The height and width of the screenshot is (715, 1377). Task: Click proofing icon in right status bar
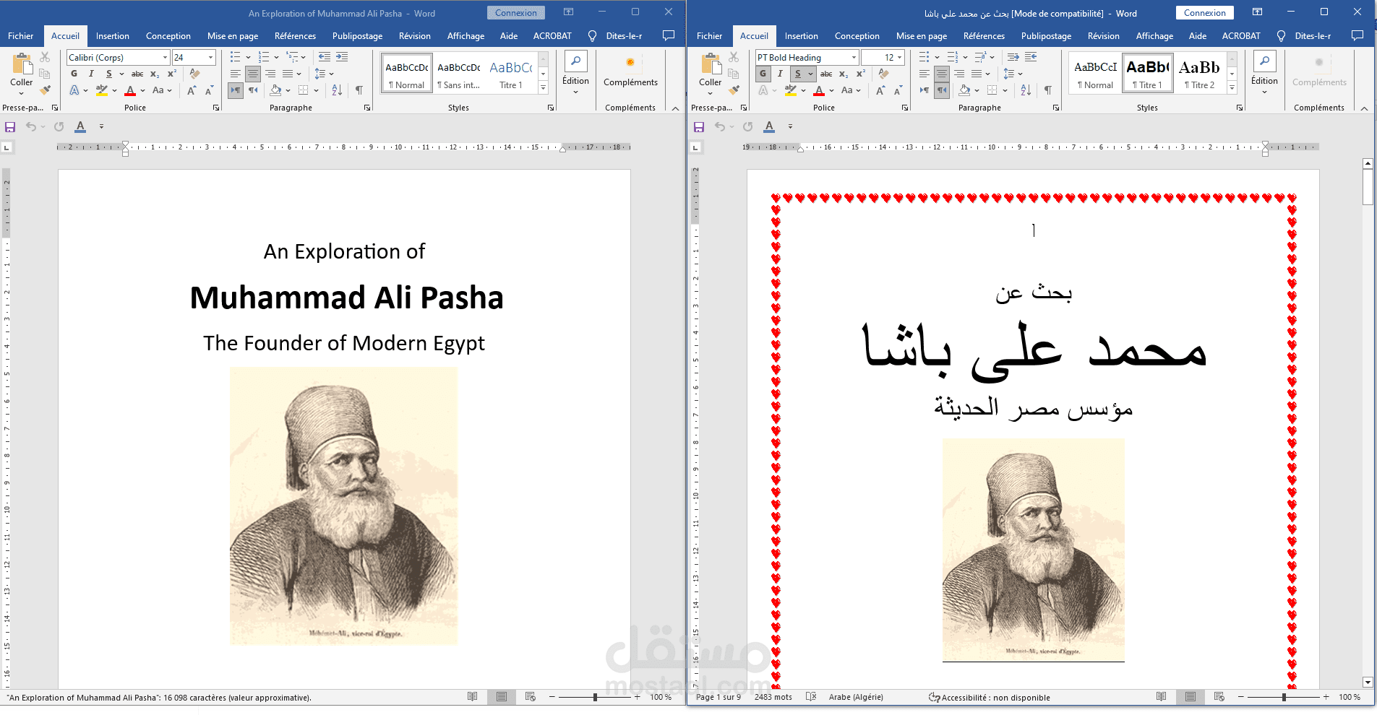(x=811, y=697)
